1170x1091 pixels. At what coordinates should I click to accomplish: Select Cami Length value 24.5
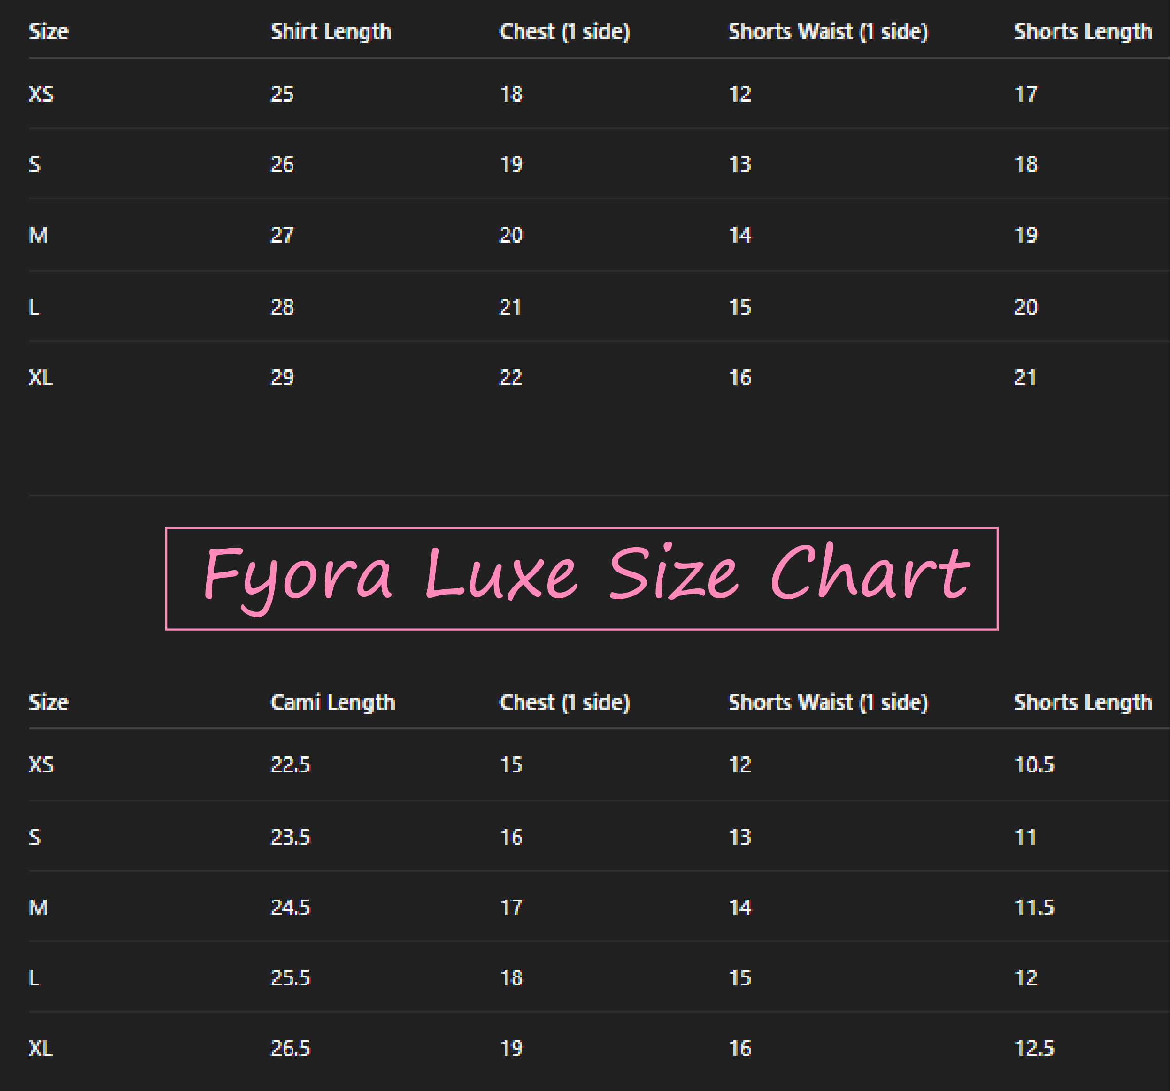290,908
